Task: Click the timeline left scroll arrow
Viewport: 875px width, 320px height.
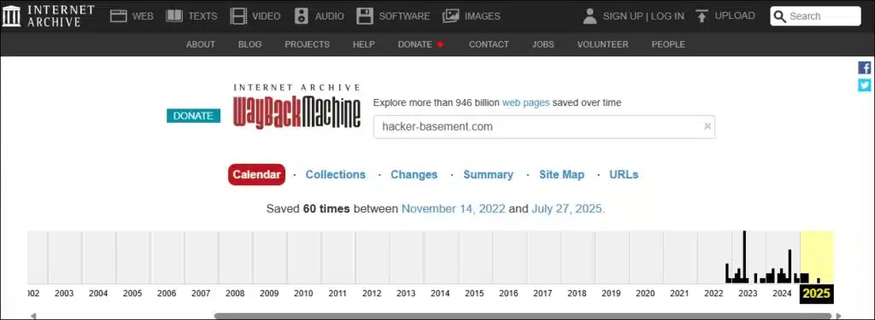Action: [33, 316]
